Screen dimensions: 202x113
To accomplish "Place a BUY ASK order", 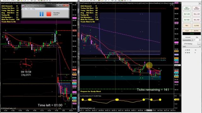I will (x=187, y=14).
